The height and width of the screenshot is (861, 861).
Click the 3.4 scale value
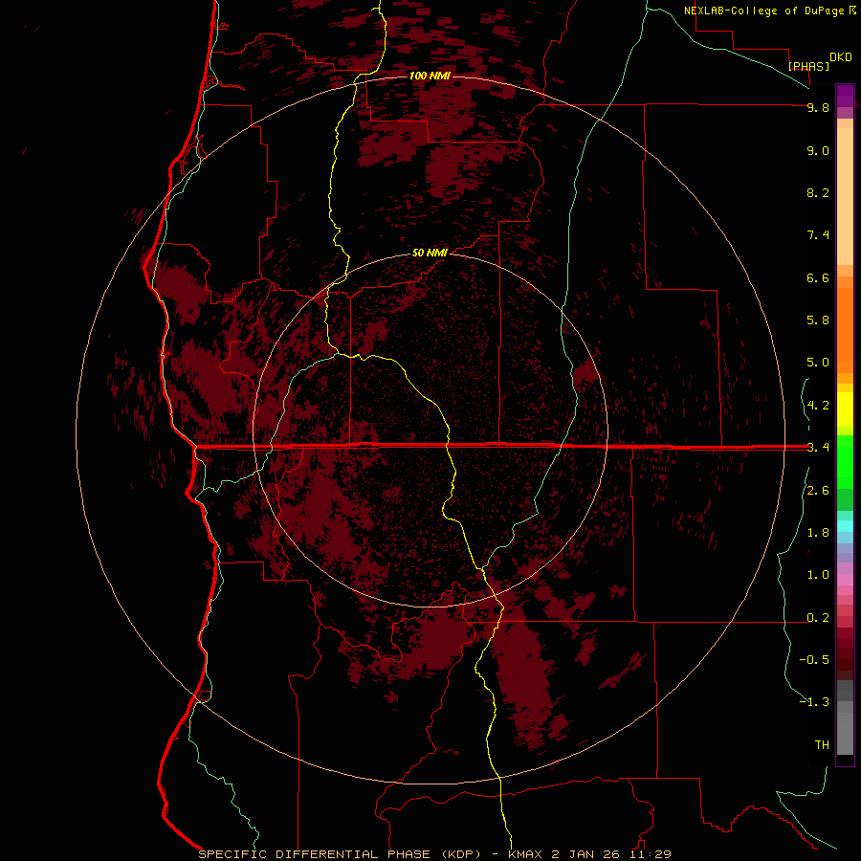(x=818, y=448)
